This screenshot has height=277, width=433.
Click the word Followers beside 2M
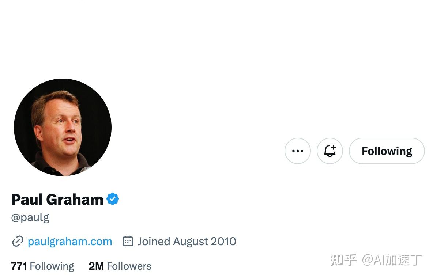point(129,266)
